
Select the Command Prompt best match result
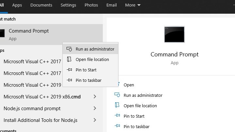pos(51,35)
